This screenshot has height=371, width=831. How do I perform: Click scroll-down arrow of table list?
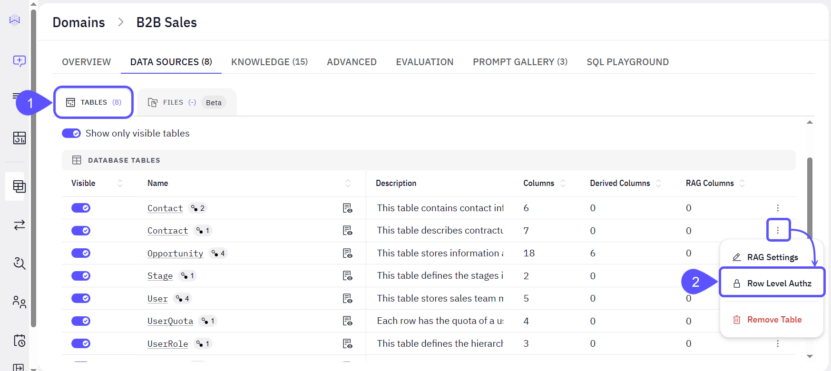tap(810, 356)
